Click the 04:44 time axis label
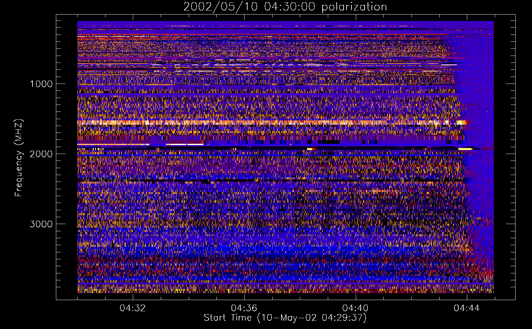532x329 pixels. pos(467,308)
